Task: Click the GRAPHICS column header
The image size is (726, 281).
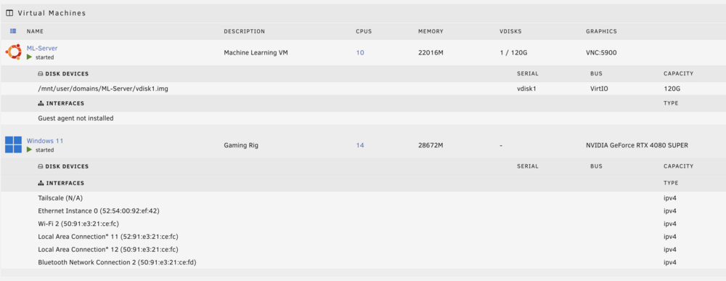Action: [601, 31]
